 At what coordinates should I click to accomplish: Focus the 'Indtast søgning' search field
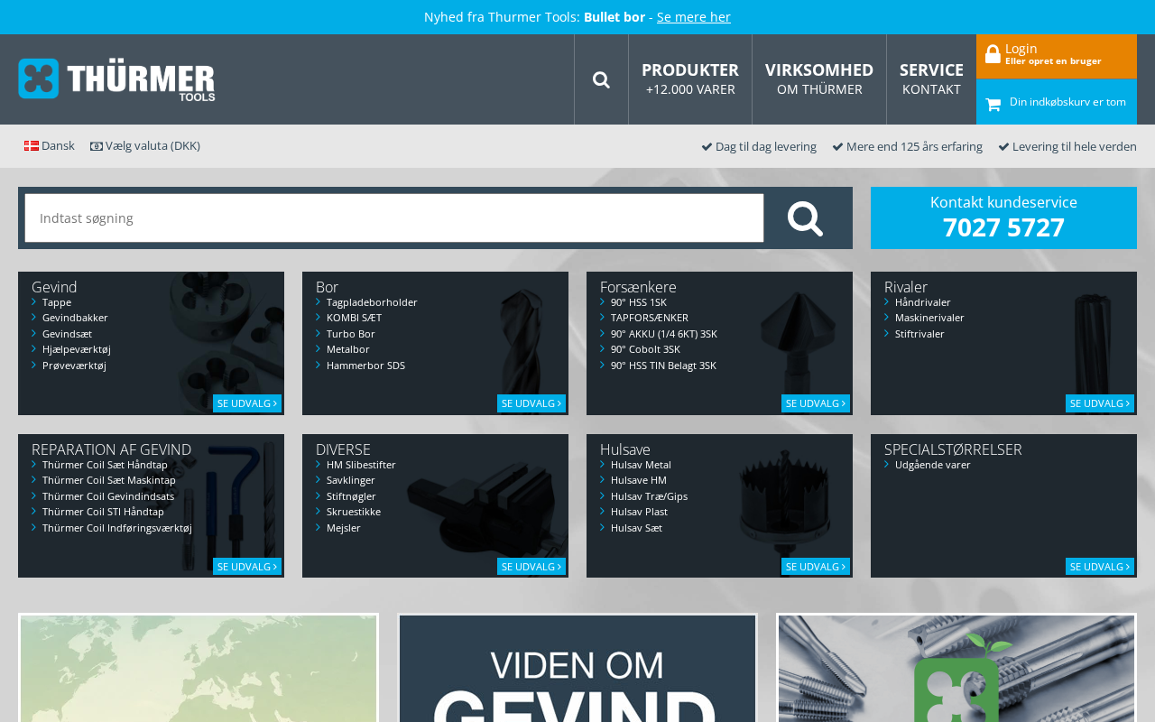394,218
